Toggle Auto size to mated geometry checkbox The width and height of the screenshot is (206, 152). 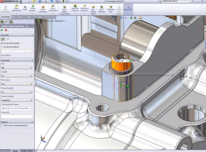2,126
